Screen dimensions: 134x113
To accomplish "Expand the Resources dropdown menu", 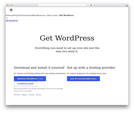I will (x=42, y=15).
